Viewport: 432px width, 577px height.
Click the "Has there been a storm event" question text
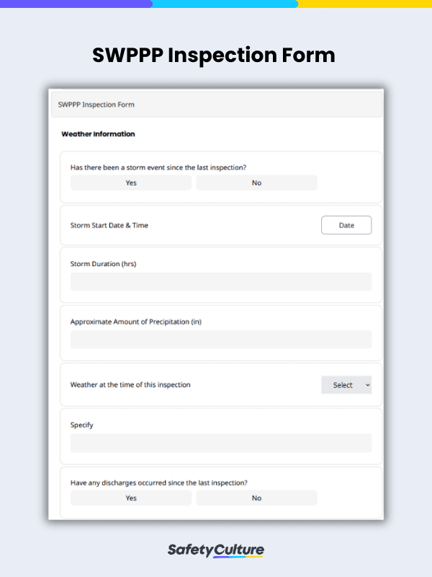[158, 167]
